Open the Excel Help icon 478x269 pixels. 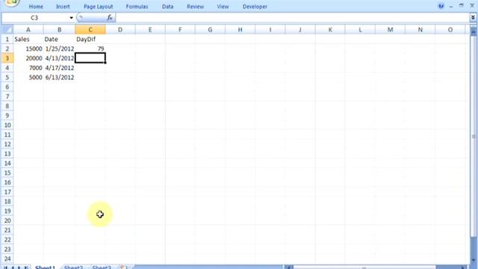click(441, 6)
